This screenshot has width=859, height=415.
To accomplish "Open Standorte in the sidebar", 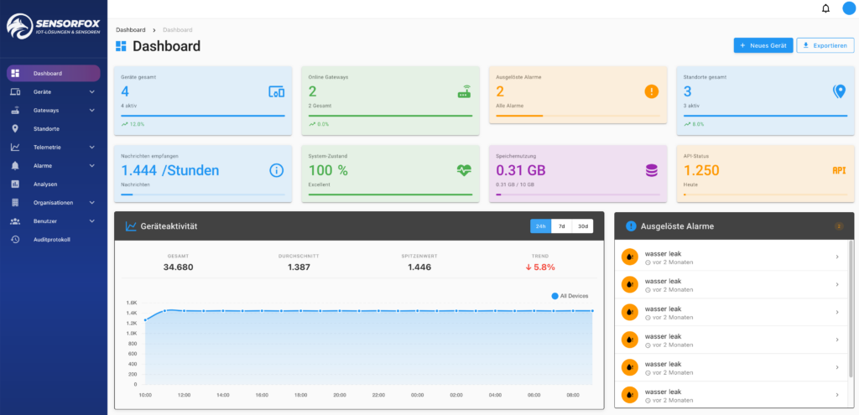I will (x=46, y=128).
